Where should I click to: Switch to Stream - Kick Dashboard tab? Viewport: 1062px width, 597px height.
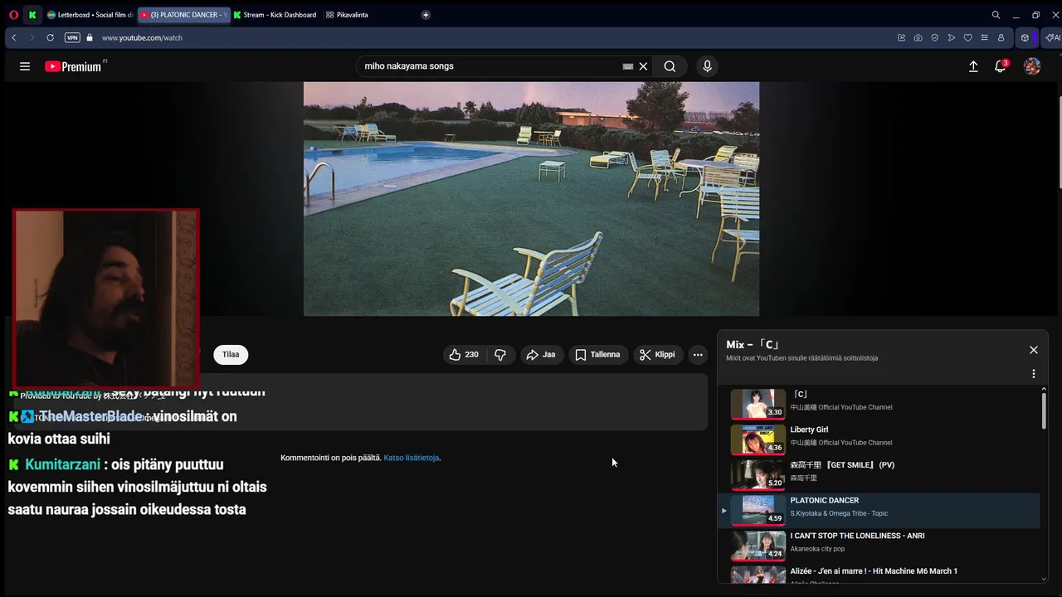coord(275,15)
